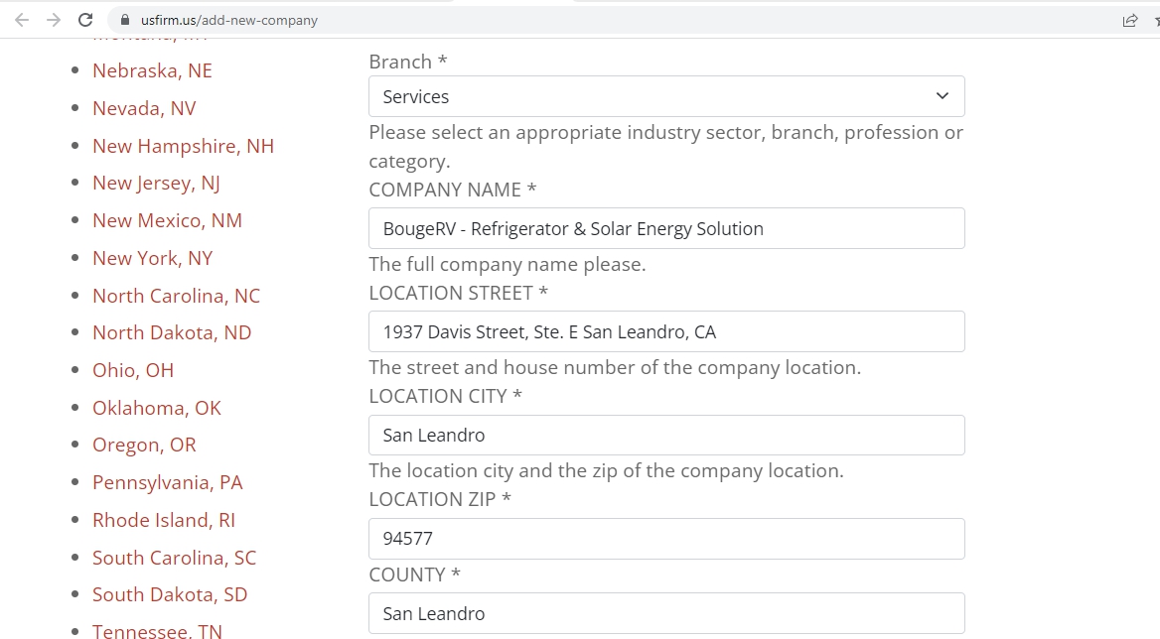The width and height of the screenshot is (1160, 639).
Task: Click the browser back arrow
Action: [22, 20]
